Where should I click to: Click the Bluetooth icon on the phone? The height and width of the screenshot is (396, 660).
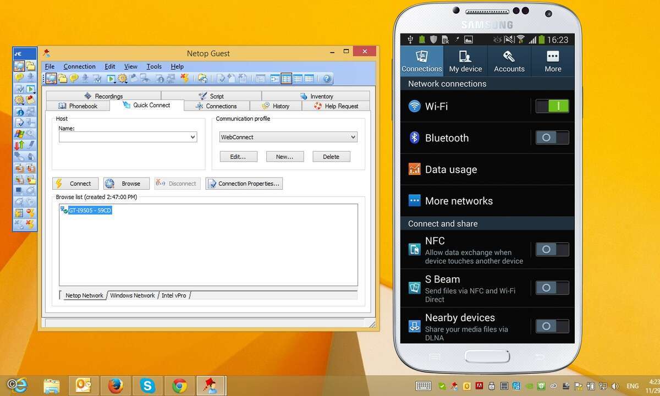tap(415, 137)
